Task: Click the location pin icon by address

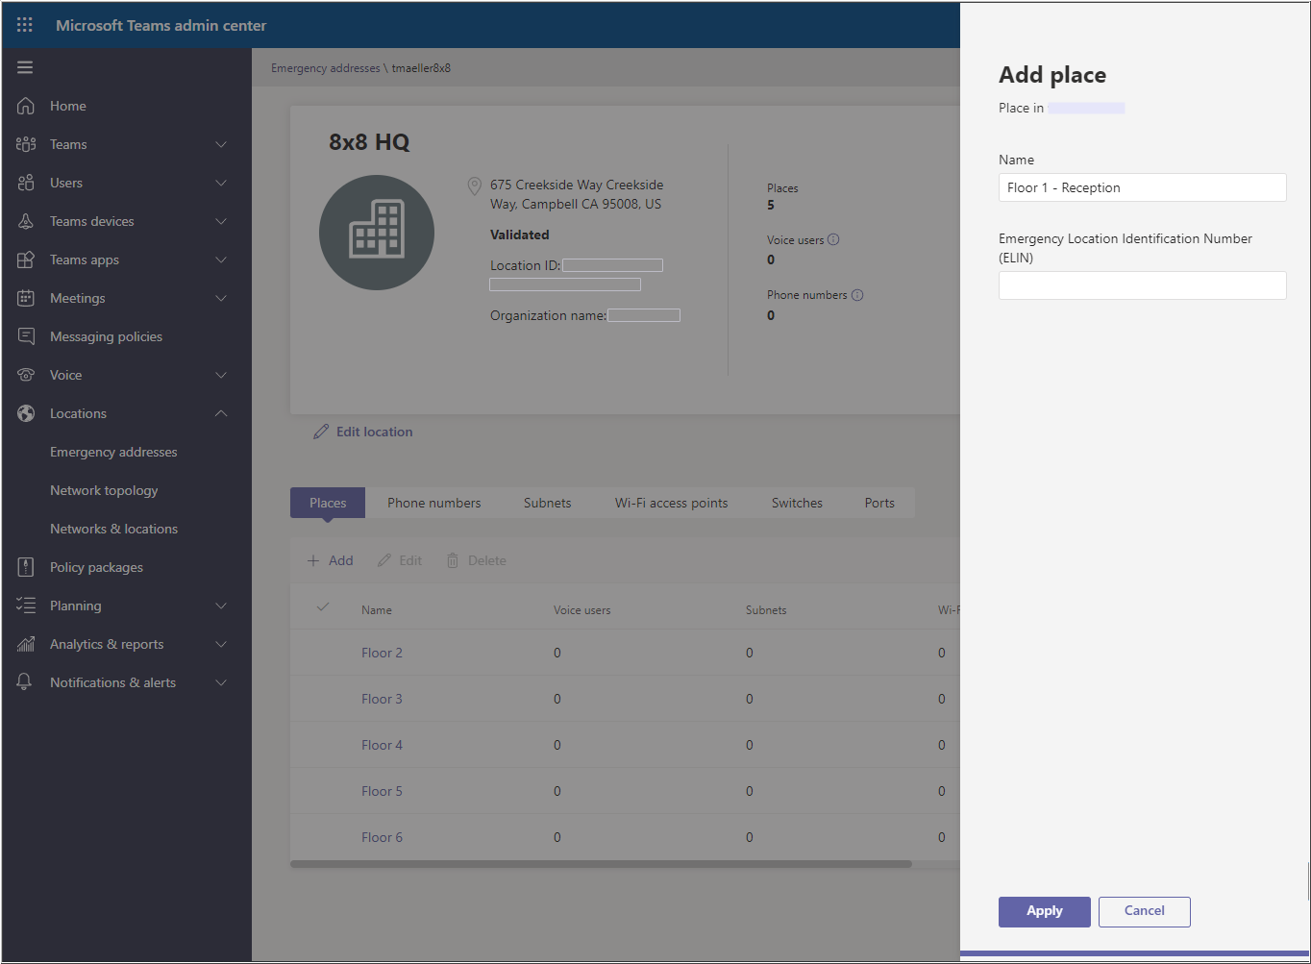Action: (x=474, y=185)
